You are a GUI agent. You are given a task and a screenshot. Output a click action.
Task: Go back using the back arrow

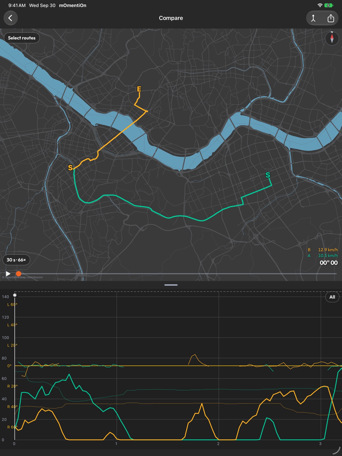[x=11, y=18]
